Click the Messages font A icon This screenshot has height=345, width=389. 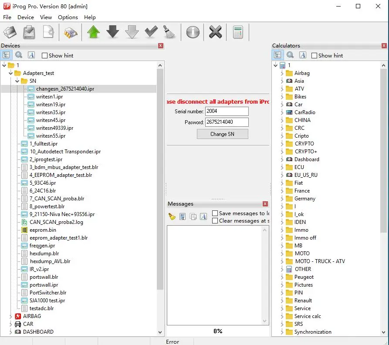point(203,216)
